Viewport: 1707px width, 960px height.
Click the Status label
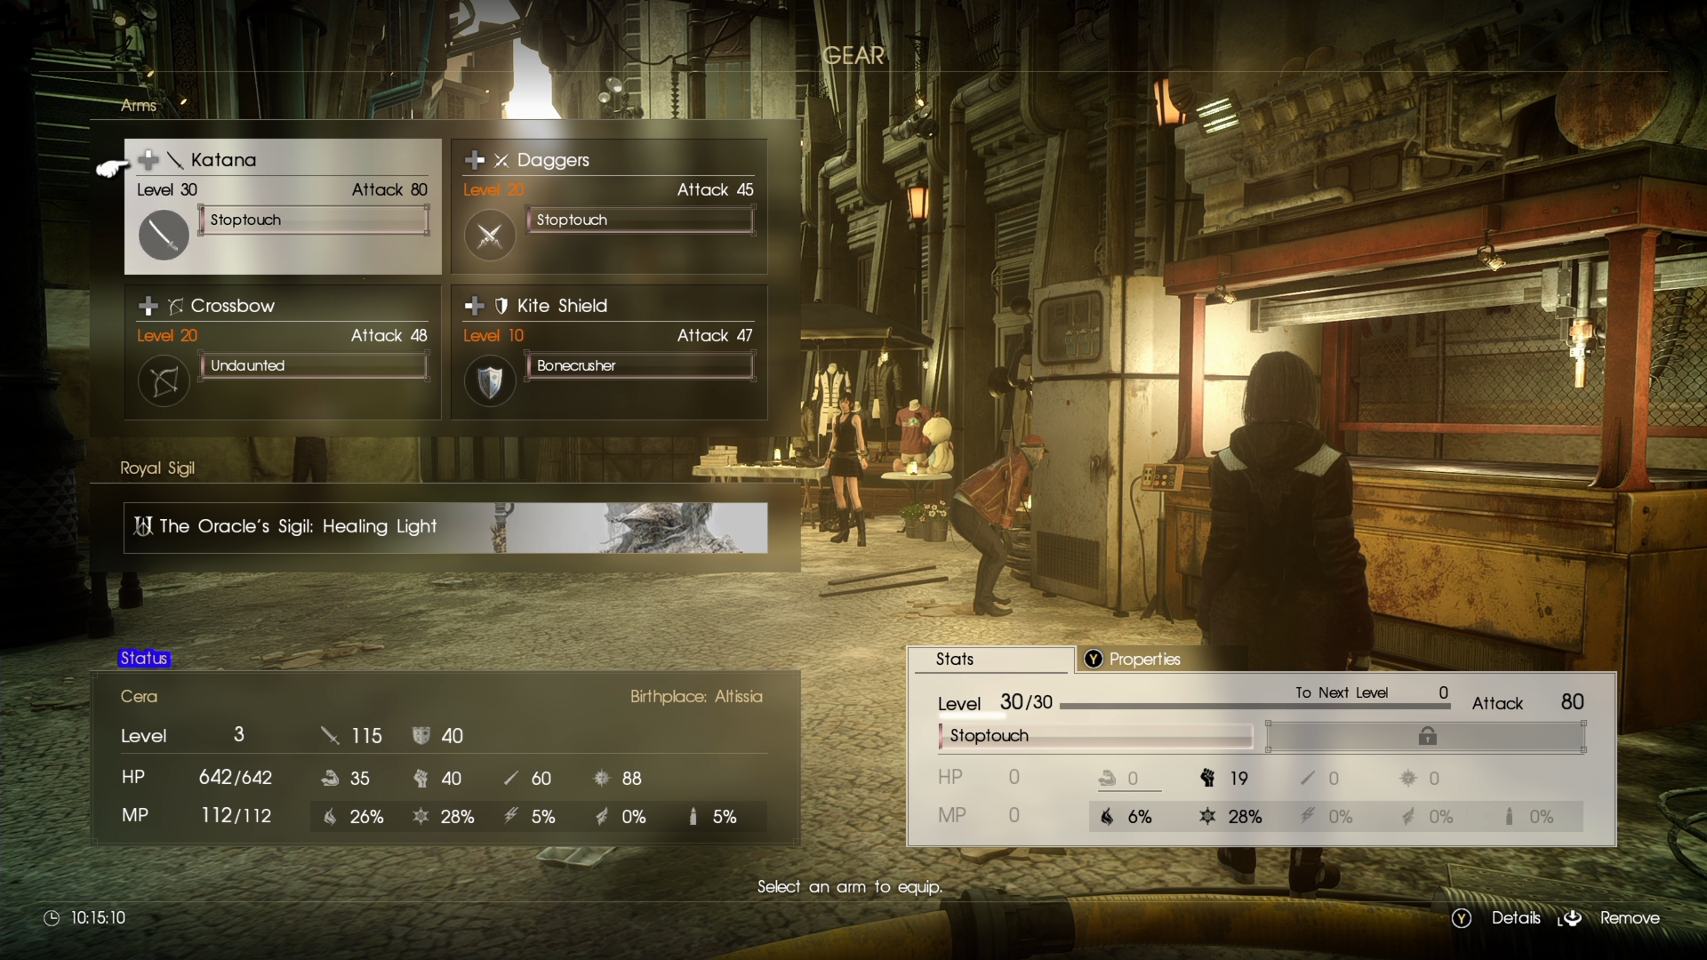click(144, 659)
